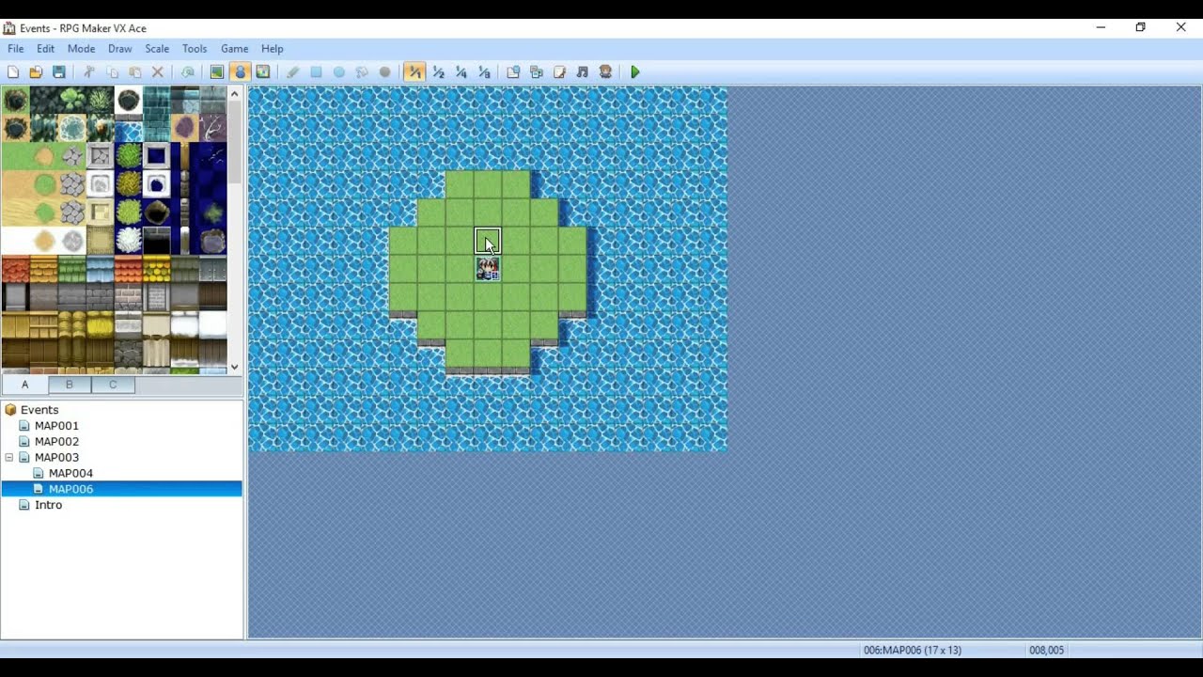The height and width of the screenshot is (677, 1203).
Task: Select MAP004 in map tree
Action: 70,474
